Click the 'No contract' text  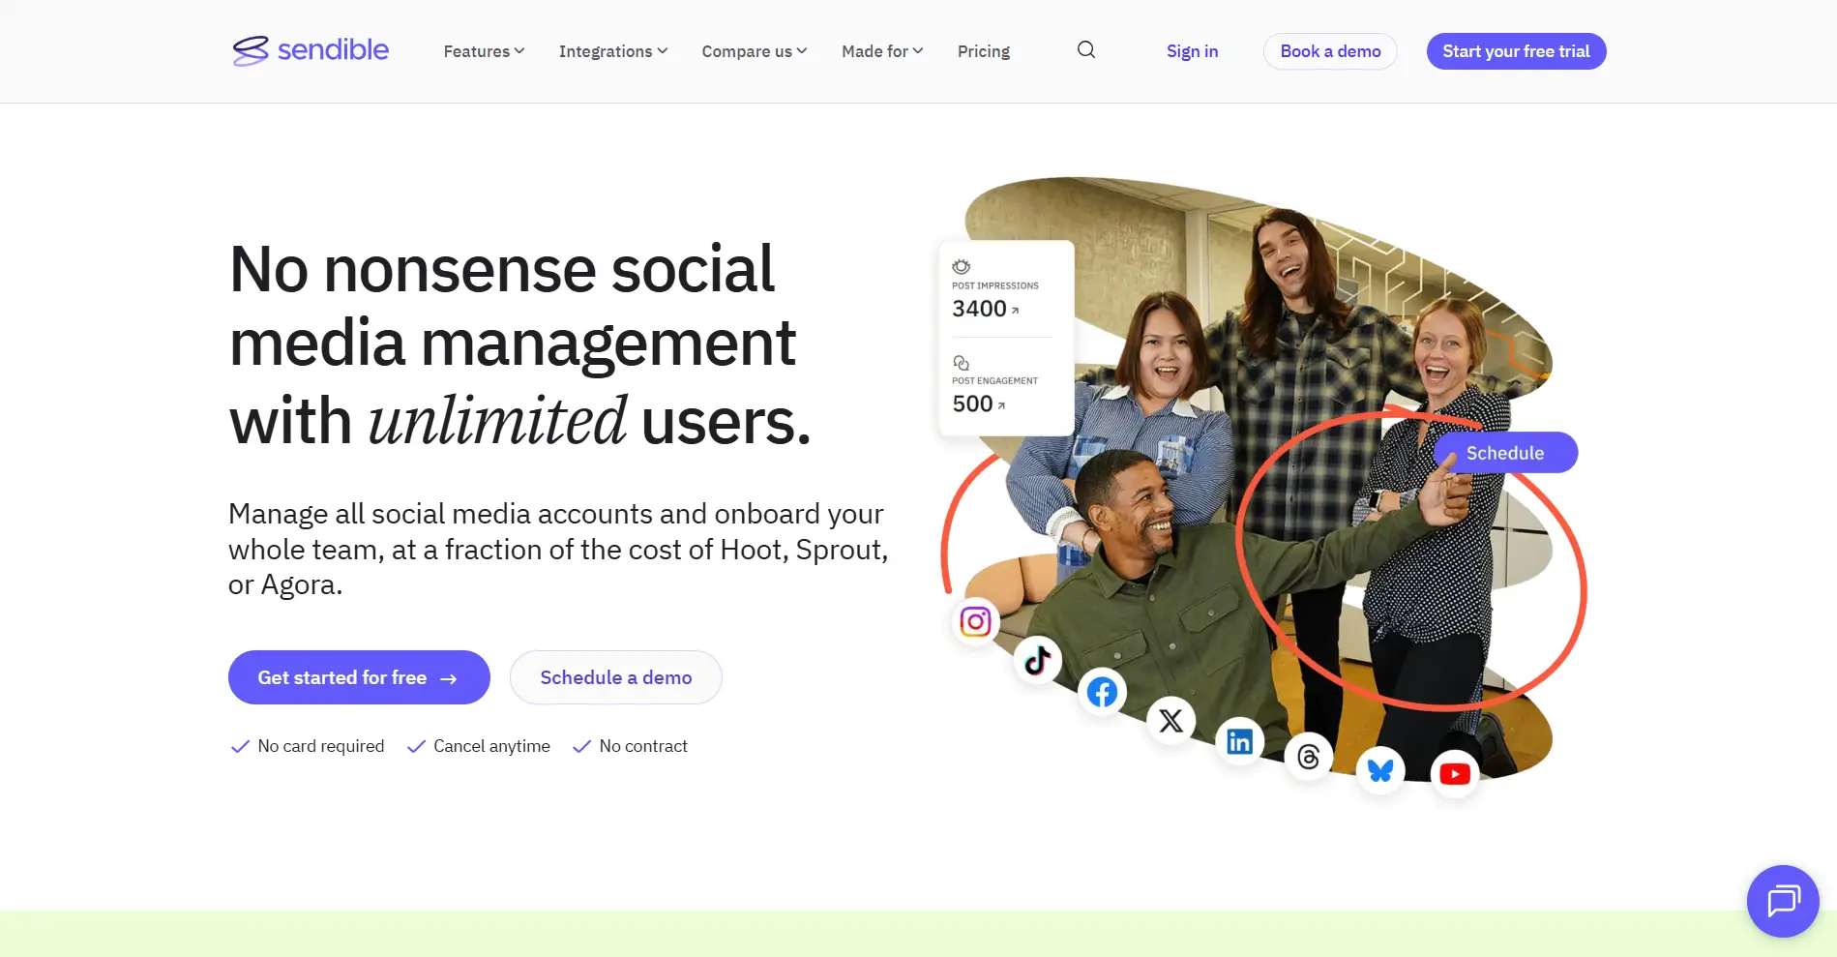tap(643, 746)
